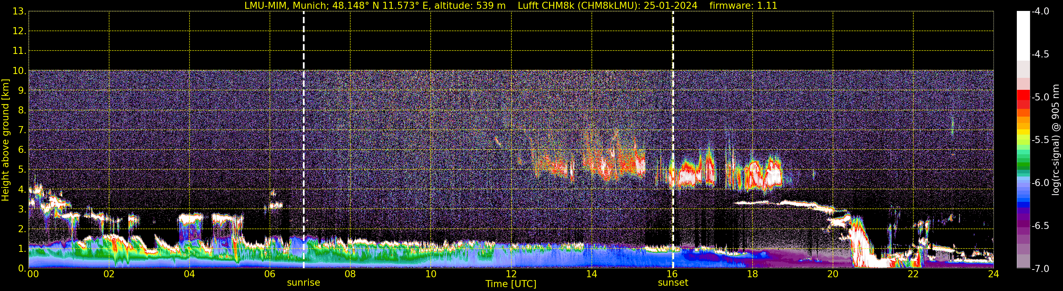1063x291 pixels.
Task: Click the "-5.0" colorbar tick label
Action: coord(1040,97)
